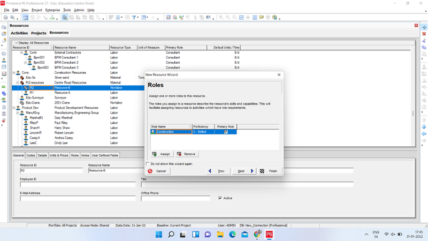
Task: Select the Construction role name cell
Action: coord(174,132)
